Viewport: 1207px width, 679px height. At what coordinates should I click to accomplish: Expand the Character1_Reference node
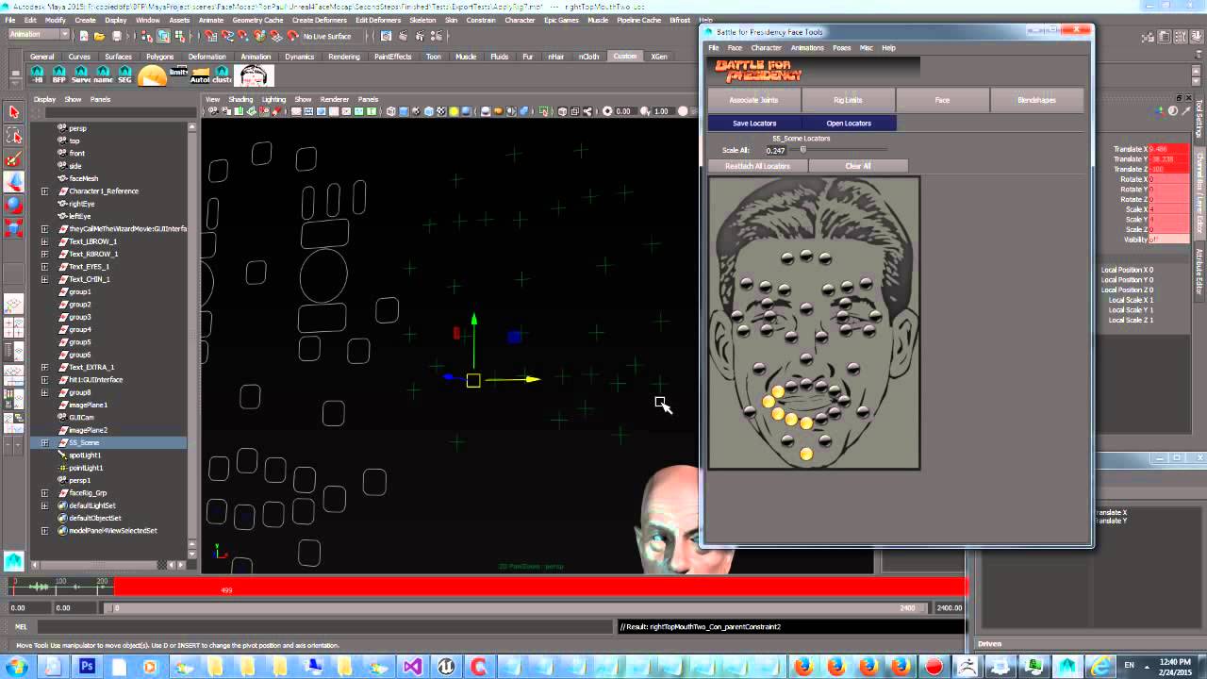44,191
